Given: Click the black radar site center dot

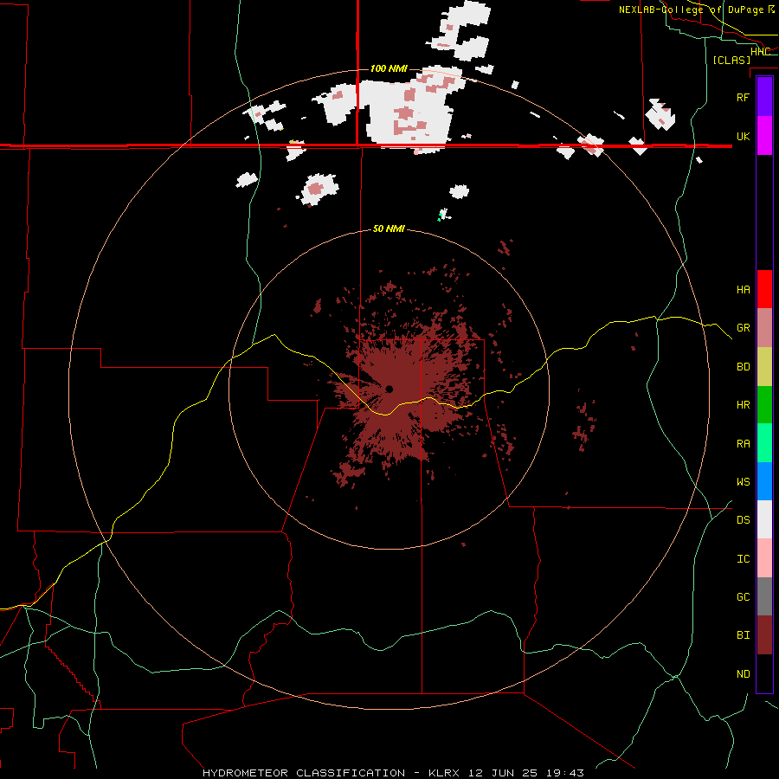Looking at the screenshot, I should (x=389, y=389).
